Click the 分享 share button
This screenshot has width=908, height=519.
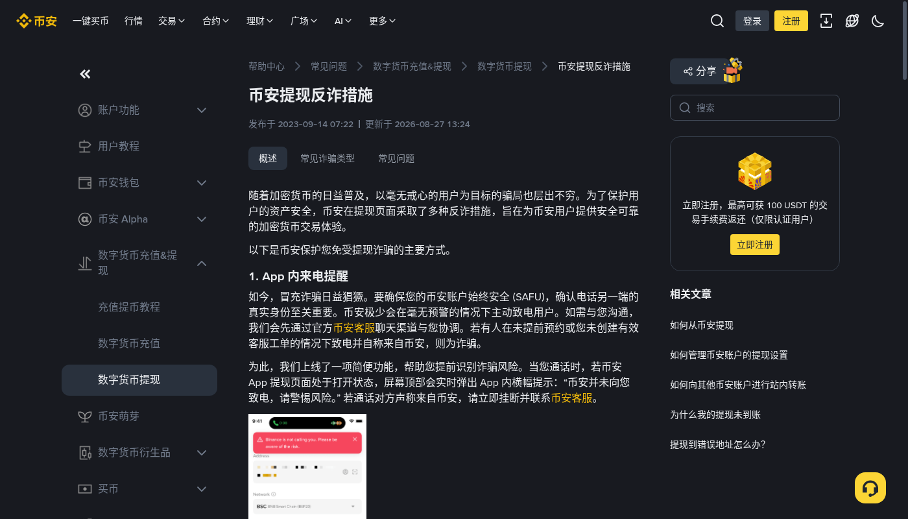[700, 71]
